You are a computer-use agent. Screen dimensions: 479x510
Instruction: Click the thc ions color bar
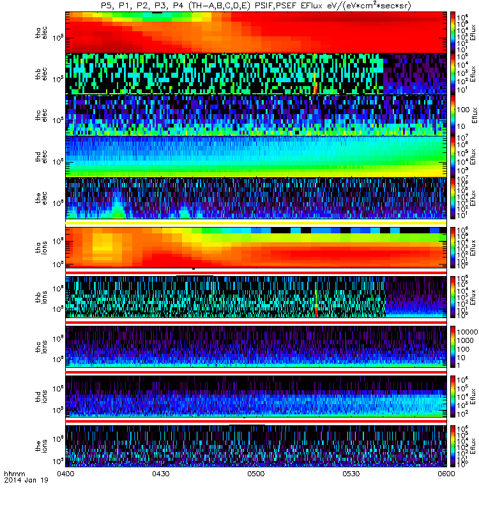(453, 347)
